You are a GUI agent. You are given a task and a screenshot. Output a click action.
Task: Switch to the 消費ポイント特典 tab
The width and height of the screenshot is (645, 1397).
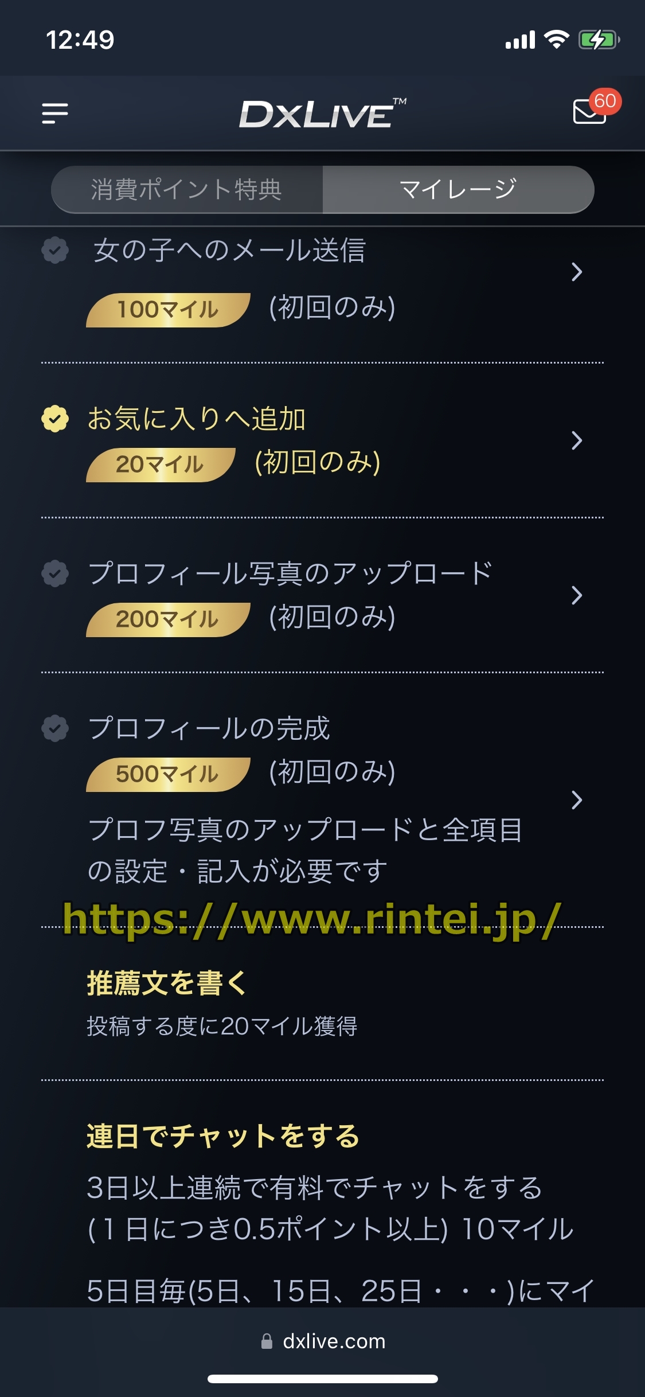tap(187, 190)
